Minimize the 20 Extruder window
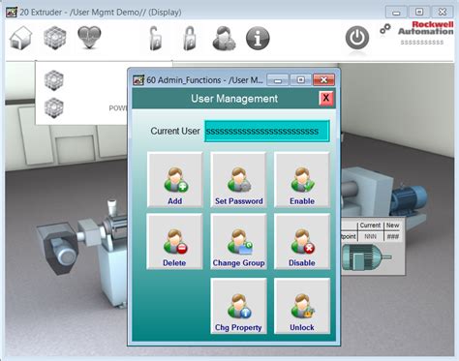This screenshot has height=361, width=459. 396,13
